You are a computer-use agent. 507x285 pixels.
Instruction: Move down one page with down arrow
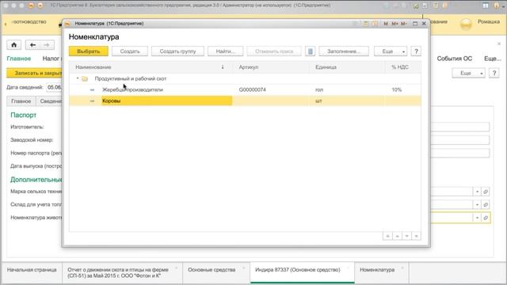coord(406,236)
